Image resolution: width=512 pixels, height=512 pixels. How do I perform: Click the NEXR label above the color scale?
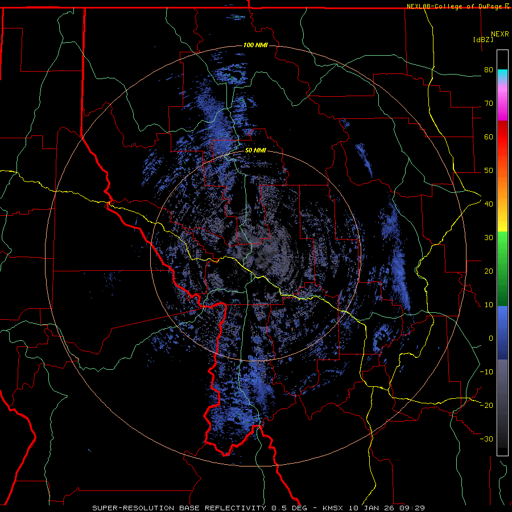tap(500, 34)
